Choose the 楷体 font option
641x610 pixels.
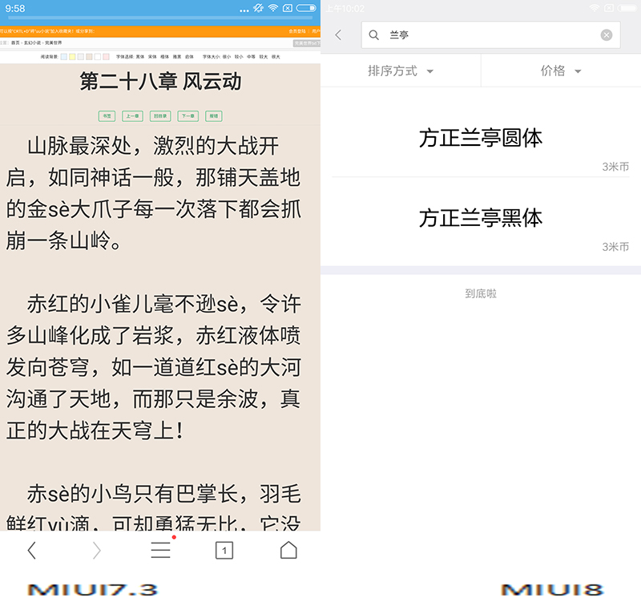tap(164, 57)
